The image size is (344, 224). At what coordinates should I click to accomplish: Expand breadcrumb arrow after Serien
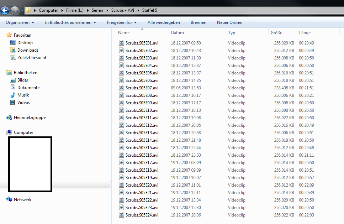[107, 10]
